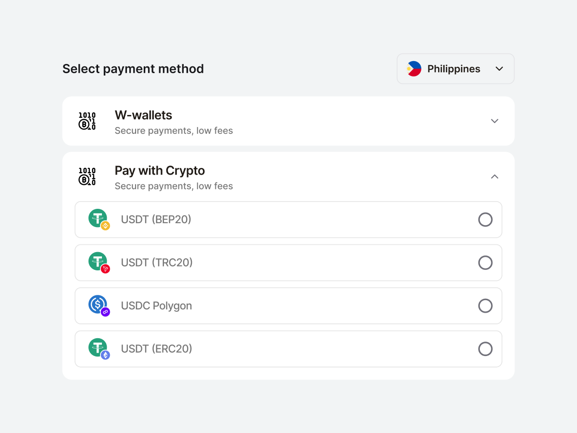Click the Philippines flag icon

click(x=414, y=68)
